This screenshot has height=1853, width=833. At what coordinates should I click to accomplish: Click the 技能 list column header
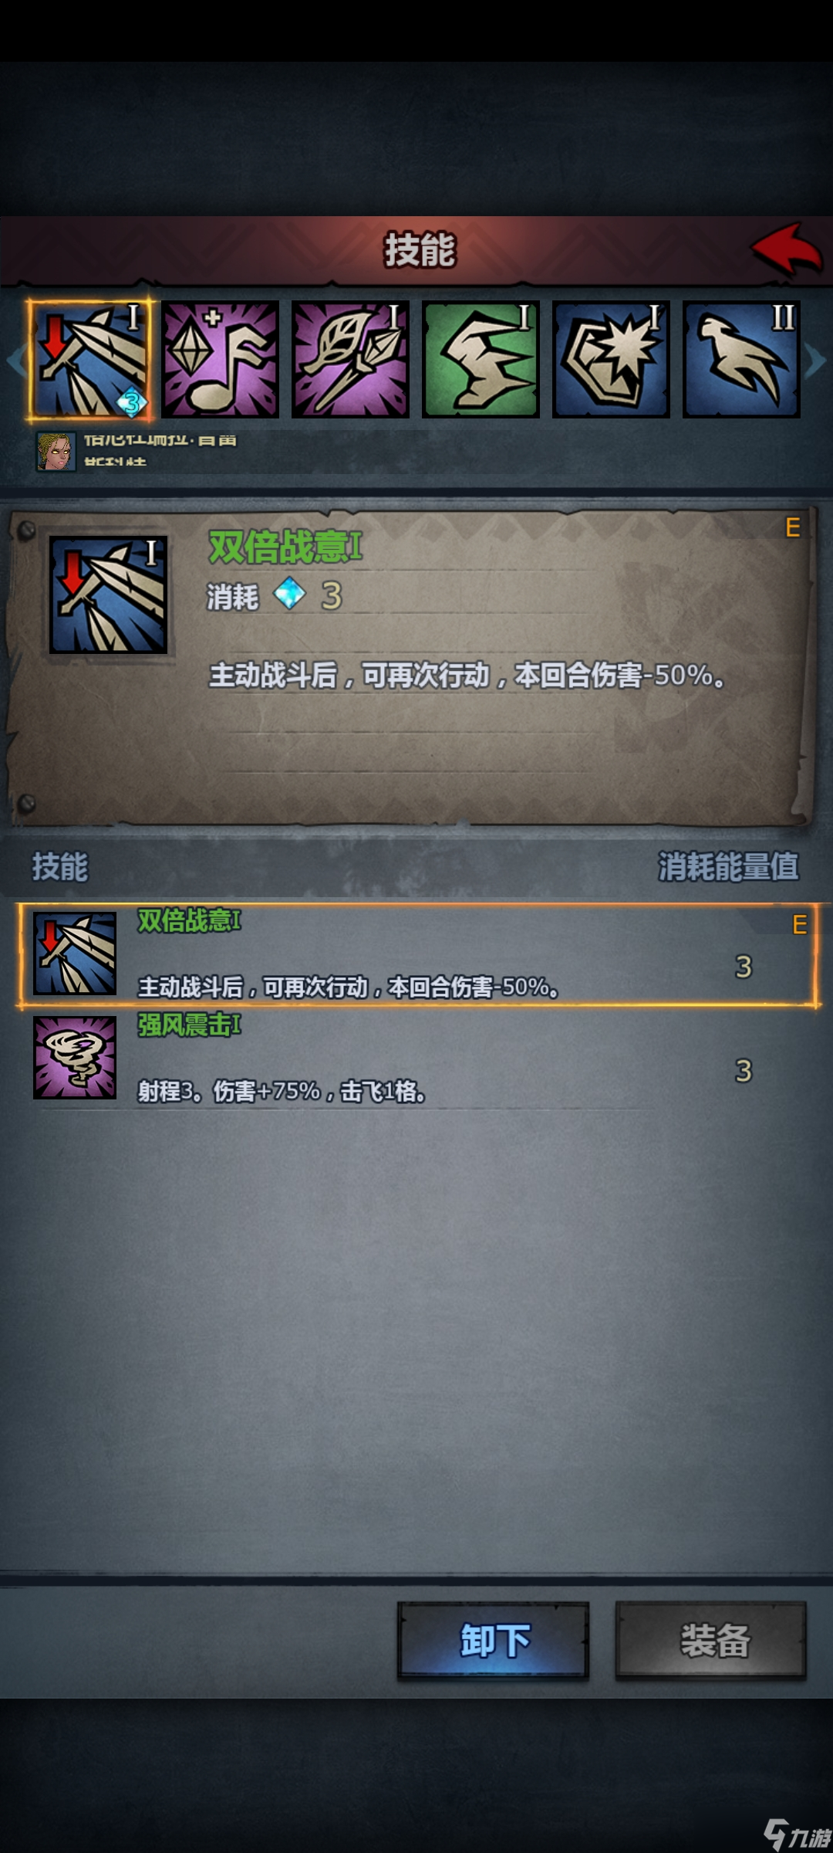click(60, 866)
